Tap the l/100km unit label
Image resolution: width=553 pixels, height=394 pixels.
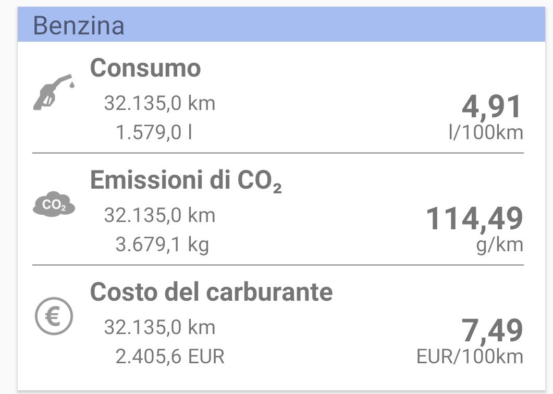pos(486,132)
